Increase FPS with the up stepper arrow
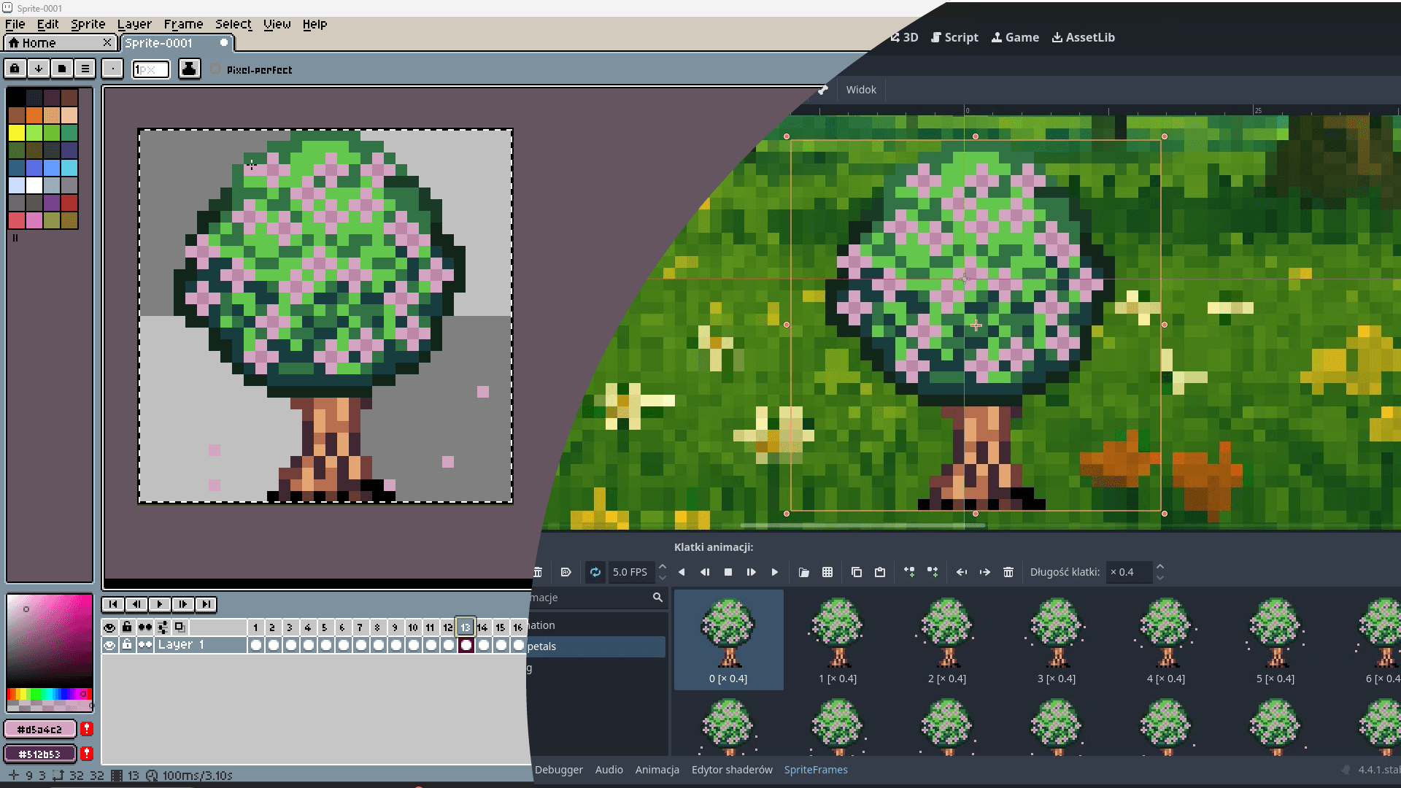The width and height of the screenshot is (1401, 788). tap(663, 566)
